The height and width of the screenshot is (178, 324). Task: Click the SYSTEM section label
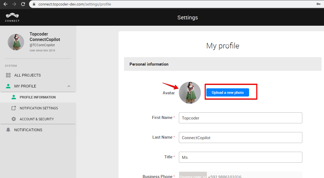11,66
